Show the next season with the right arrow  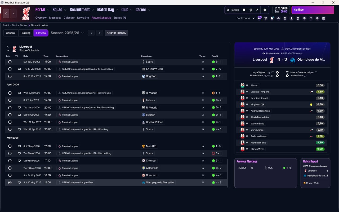tap(100, 33)
